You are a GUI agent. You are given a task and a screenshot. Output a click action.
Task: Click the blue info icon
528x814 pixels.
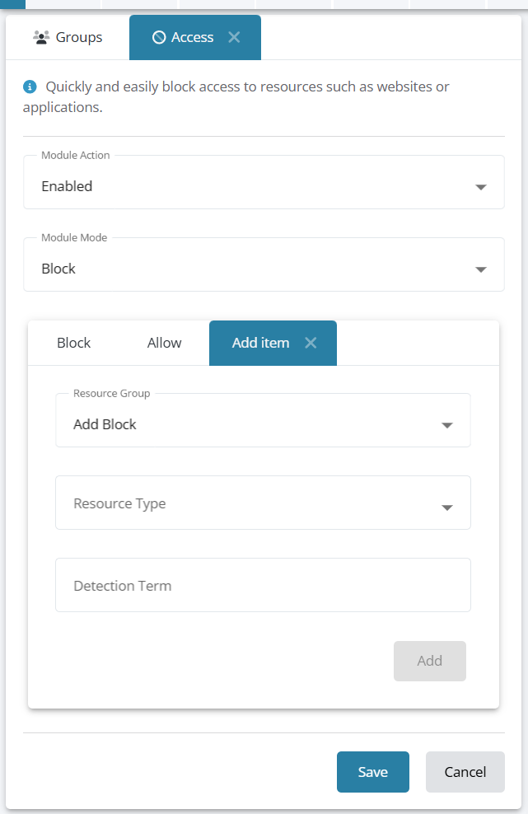pyautogui.click(x=30, y=87)
